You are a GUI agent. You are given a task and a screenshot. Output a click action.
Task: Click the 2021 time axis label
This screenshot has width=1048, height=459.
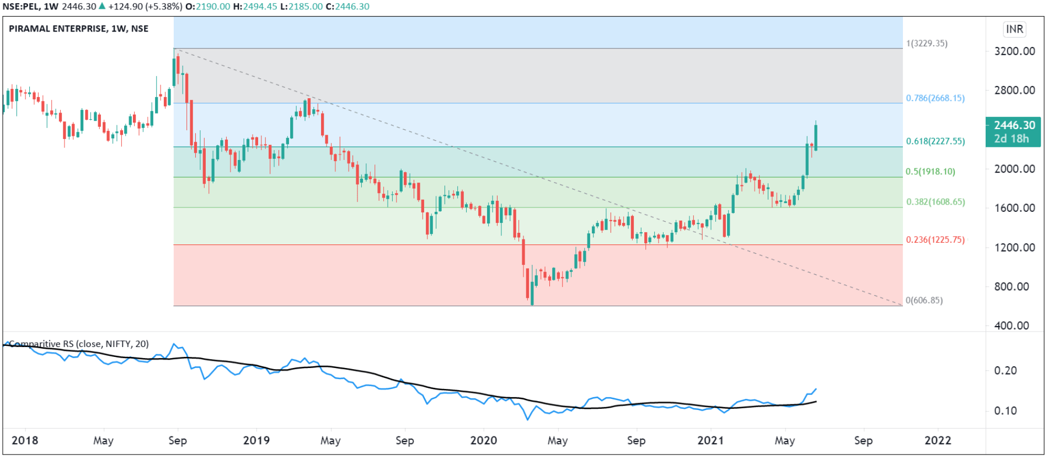pos(710,440)
